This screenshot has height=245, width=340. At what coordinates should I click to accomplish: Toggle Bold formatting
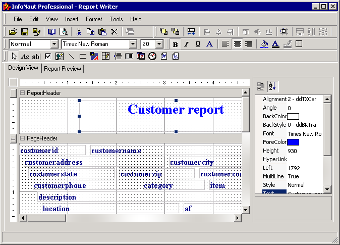(175, 44)
